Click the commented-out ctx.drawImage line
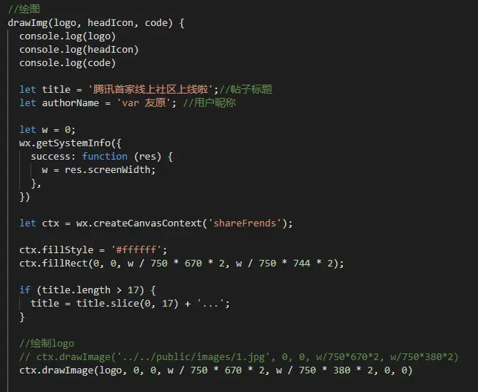 tap(239, 357)
